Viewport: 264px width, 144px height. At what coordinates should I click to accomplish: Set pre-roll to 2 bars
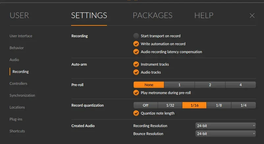210,85
